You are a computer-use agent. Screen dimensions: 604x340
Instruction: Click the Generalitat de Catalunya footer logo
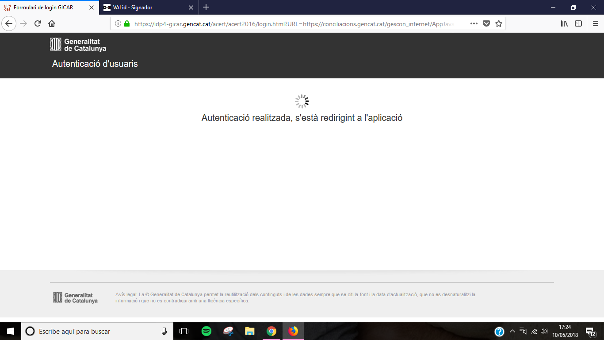pos(76,297)
